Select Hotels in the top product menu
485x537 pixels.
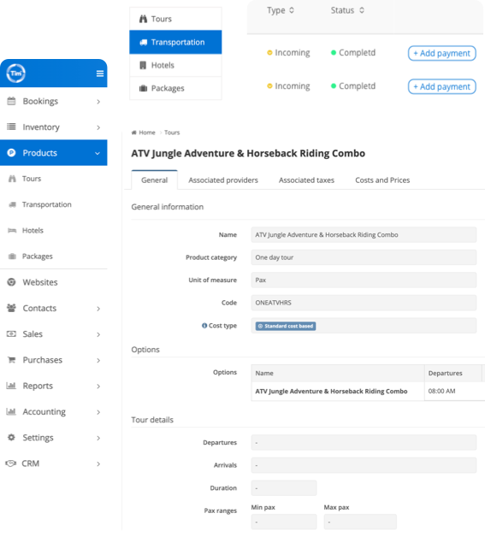pos(175,65)
